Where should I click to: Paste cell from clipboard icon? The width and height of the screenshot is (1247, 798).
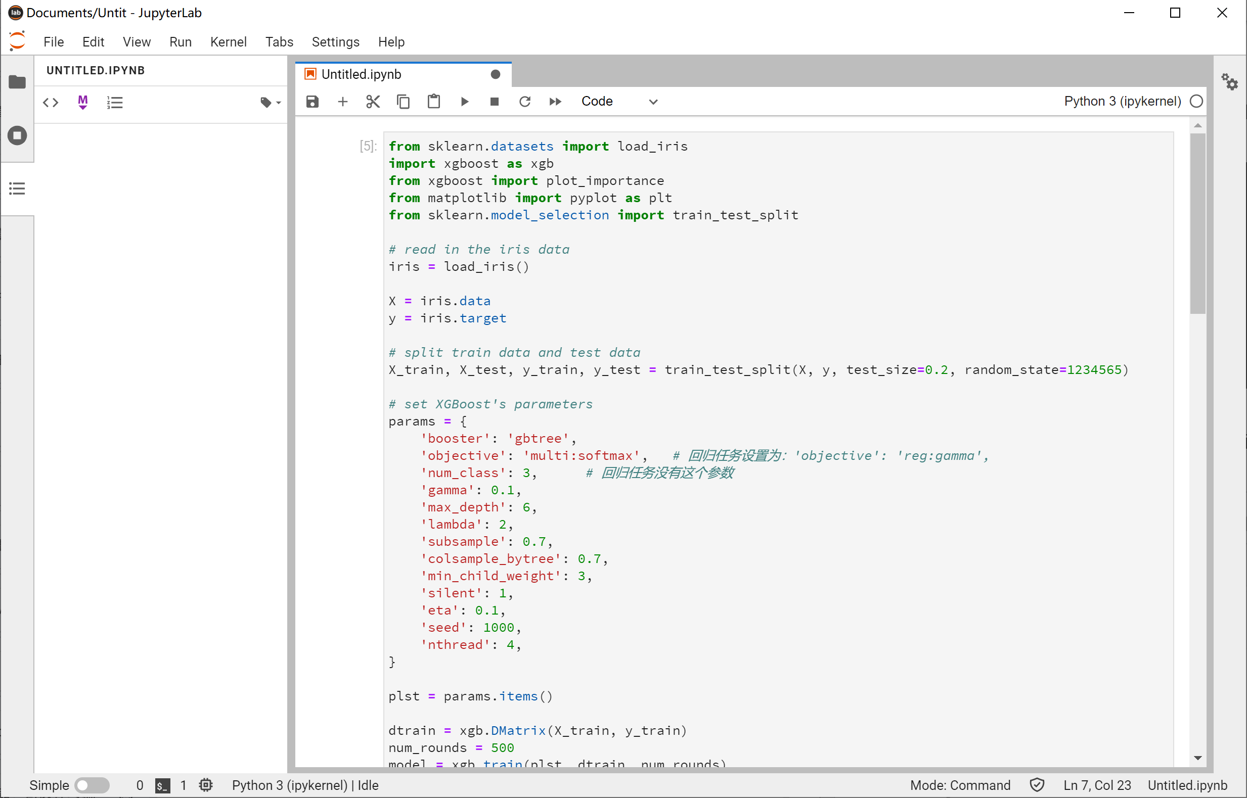pos(433,102)
